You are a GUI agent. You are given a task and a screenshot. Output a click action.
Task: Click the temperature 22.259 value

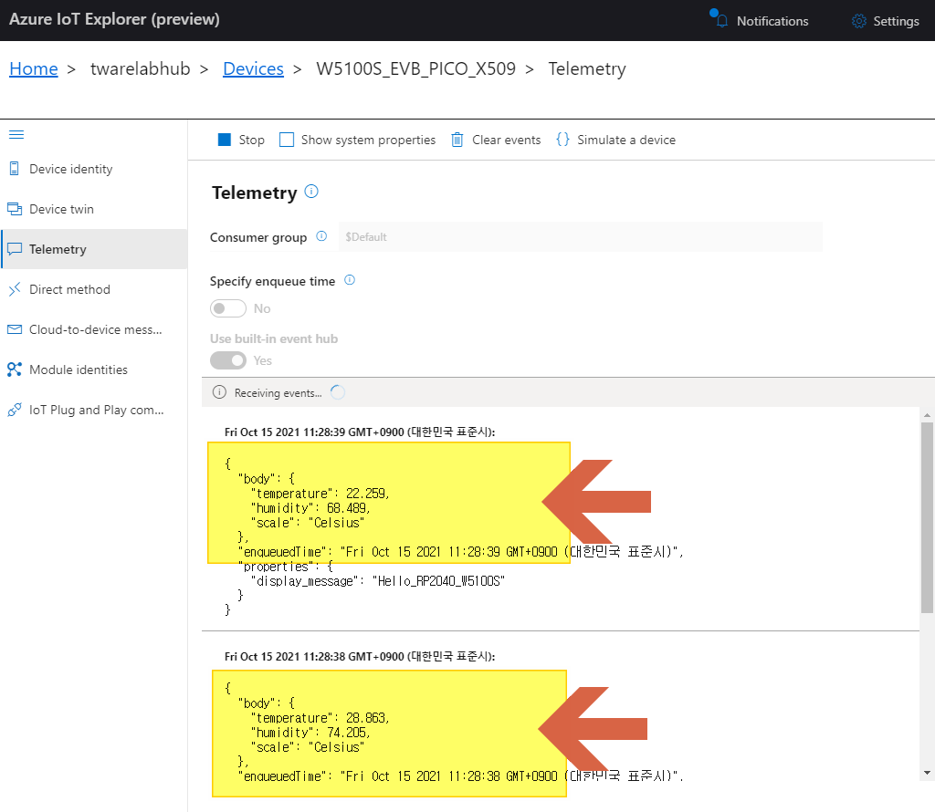click(x=367, y=494)
